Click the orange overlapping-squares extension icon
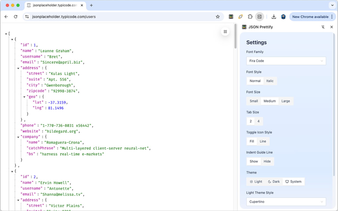The image size is (338, 211). point(241,17)
